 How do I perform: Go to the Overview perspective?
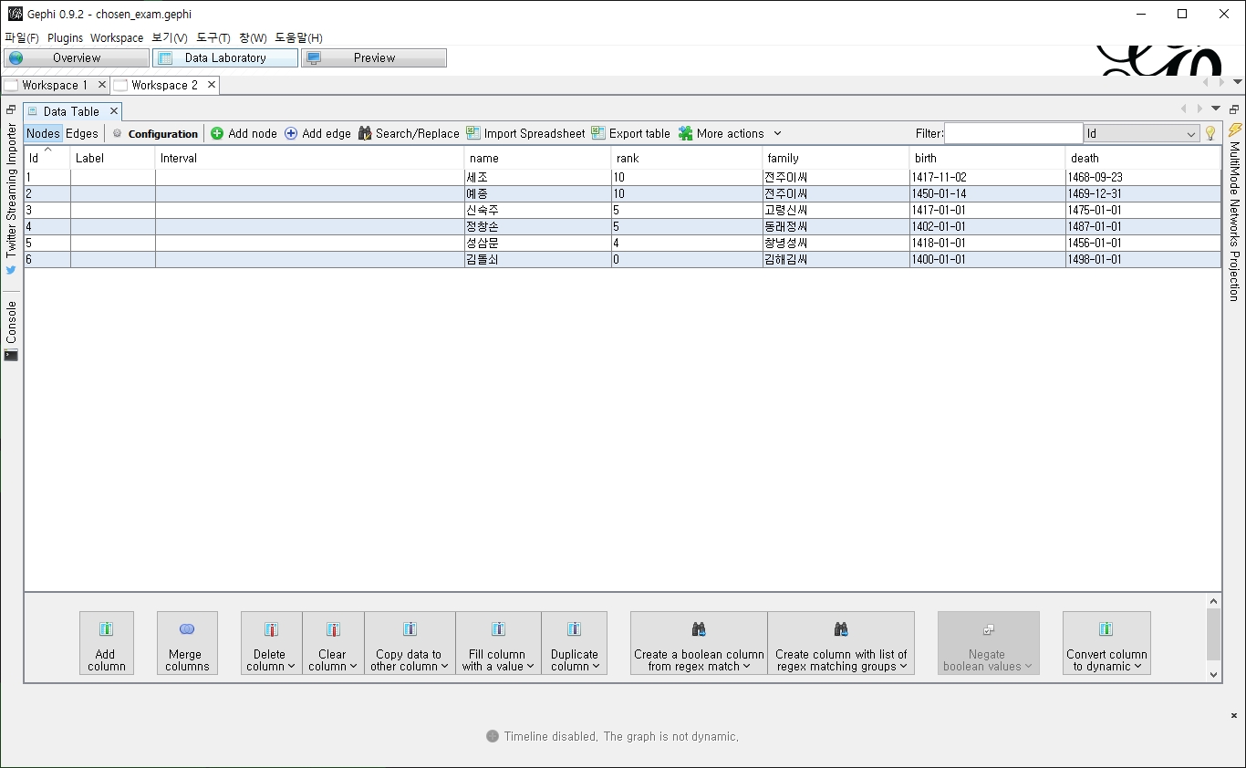pyautogui.click(x=77, y=57)
